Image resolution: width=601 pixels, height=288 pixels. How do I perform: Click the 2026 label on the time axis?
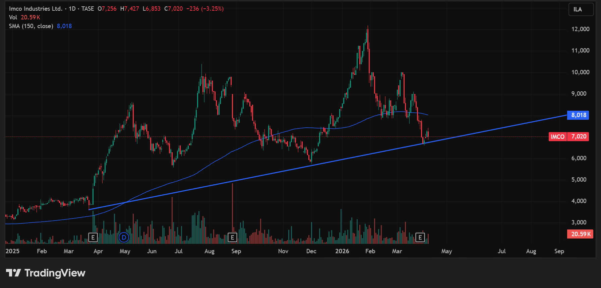[342, 251]
